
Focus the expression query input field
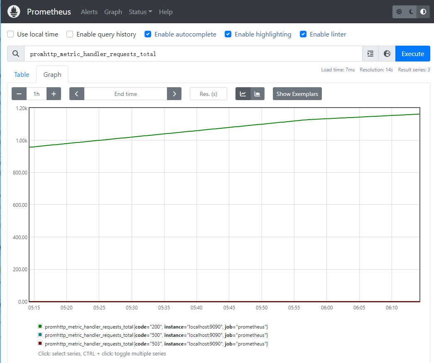pyautogui.click(x=193, y=54)
